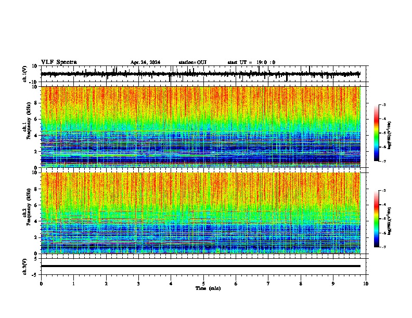412x318 pixels.
Task: Click the "-3" label on ch.1 color bar
Action: [383, 104]
